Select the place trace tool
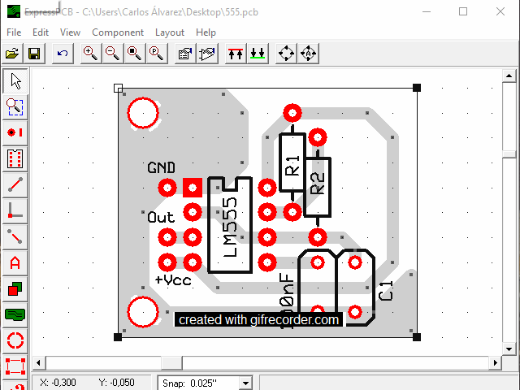The width and height of the screenshot is (520, 390). (15, 184)
